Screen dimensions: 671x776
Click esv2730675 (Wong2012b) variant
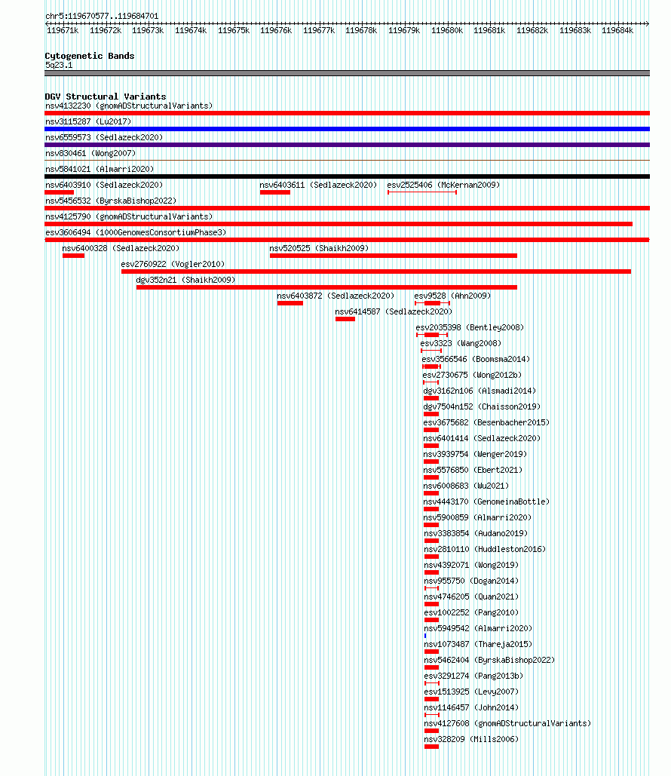[x=472, y=375]
